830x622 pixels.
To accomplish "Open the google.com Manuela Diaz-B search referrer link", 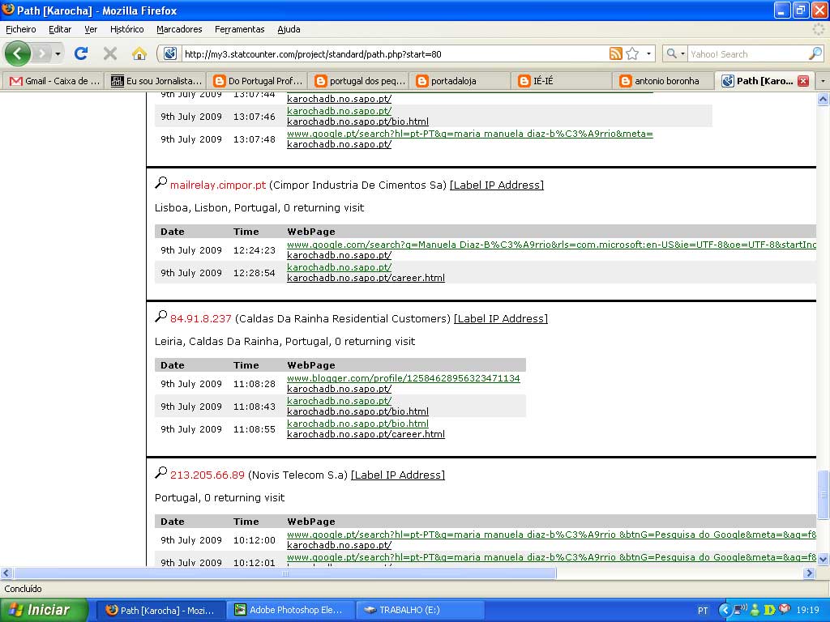I will tap(551, 245).
